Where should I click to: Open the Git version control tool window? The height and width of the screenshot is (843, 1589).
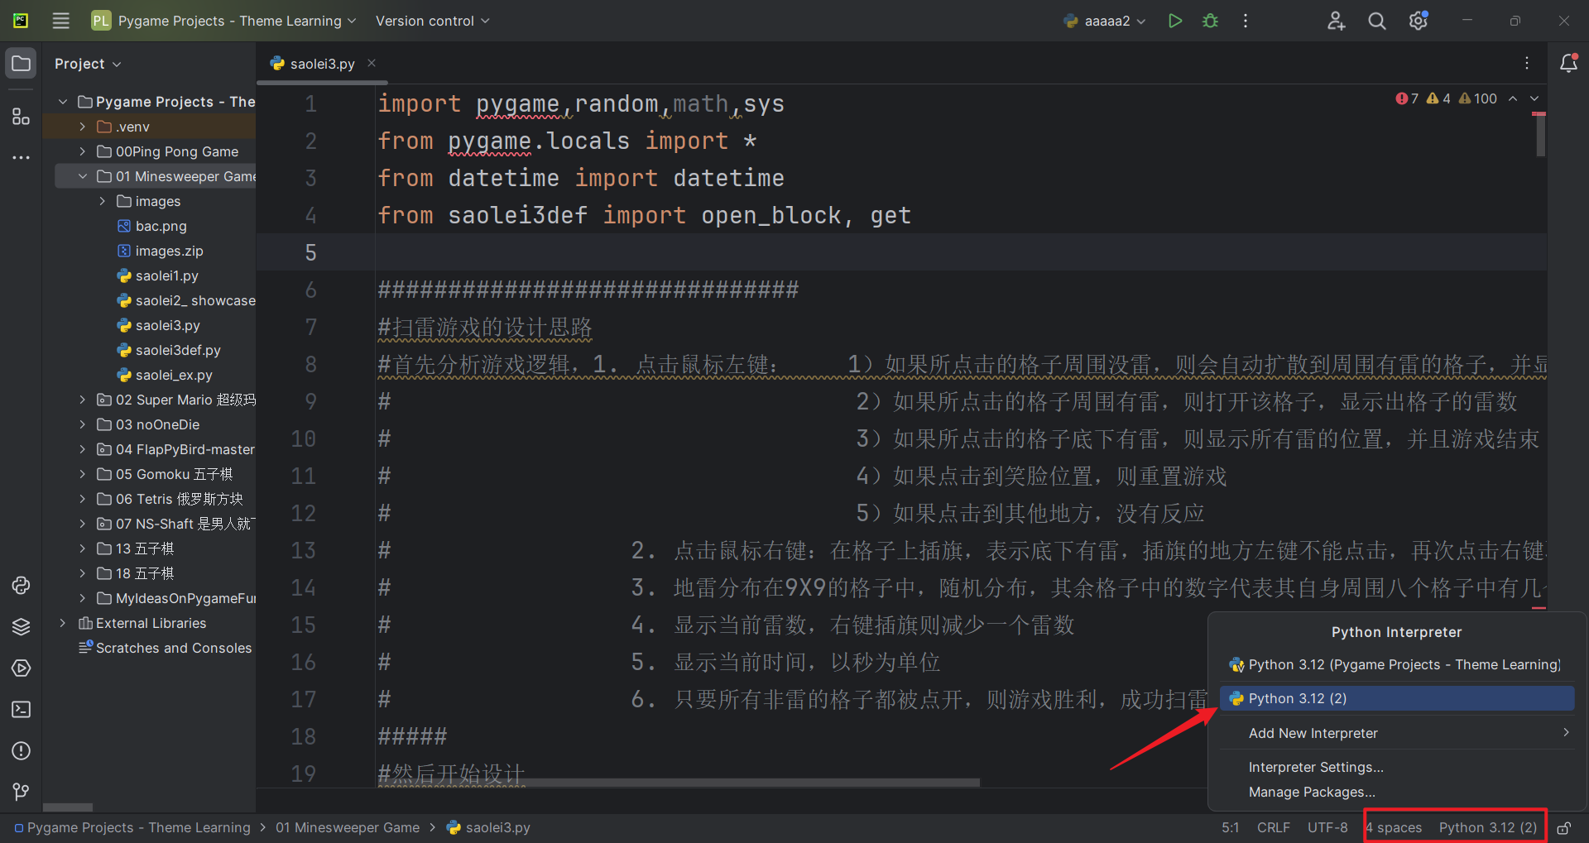click(x=21, y=792)
